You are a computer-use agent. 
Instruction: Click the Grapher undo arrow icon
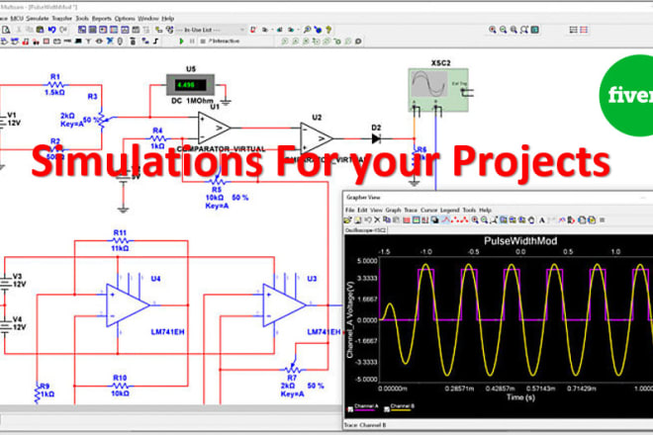coord(368,219)
